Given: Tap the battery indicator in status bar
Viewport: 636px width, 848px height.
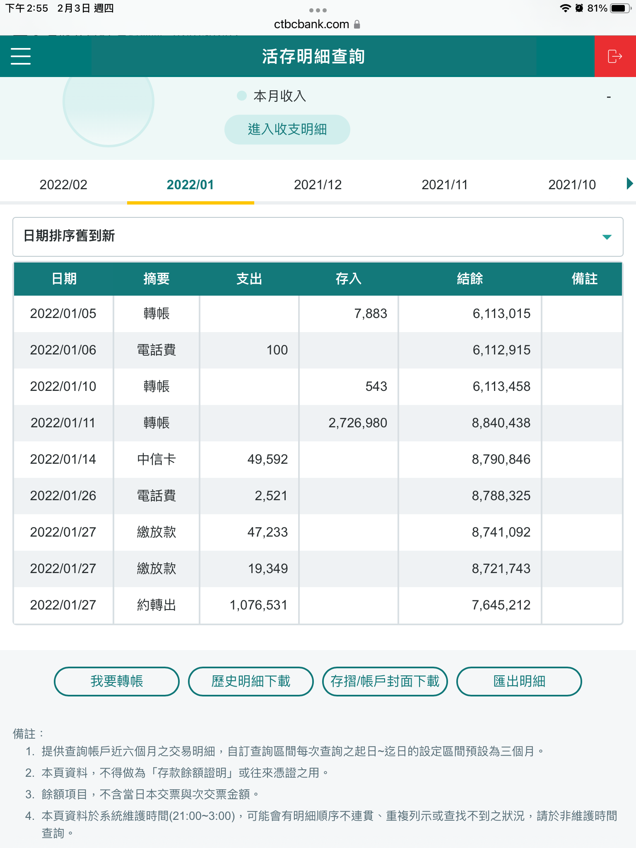Looking at the screenshot, I should click(620, 8).
